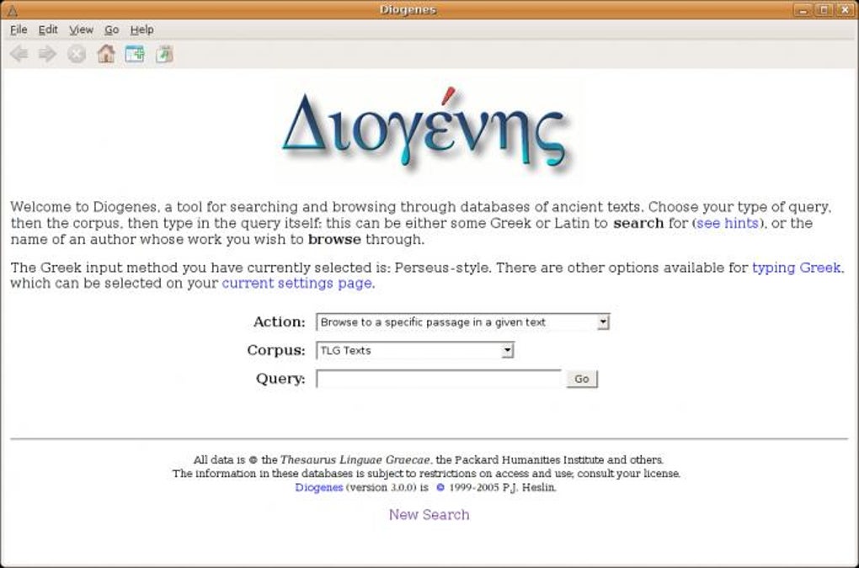This screenshot has width=859, height=568.
Task: Focus the Query text field
Action: (x=439, y=379)
